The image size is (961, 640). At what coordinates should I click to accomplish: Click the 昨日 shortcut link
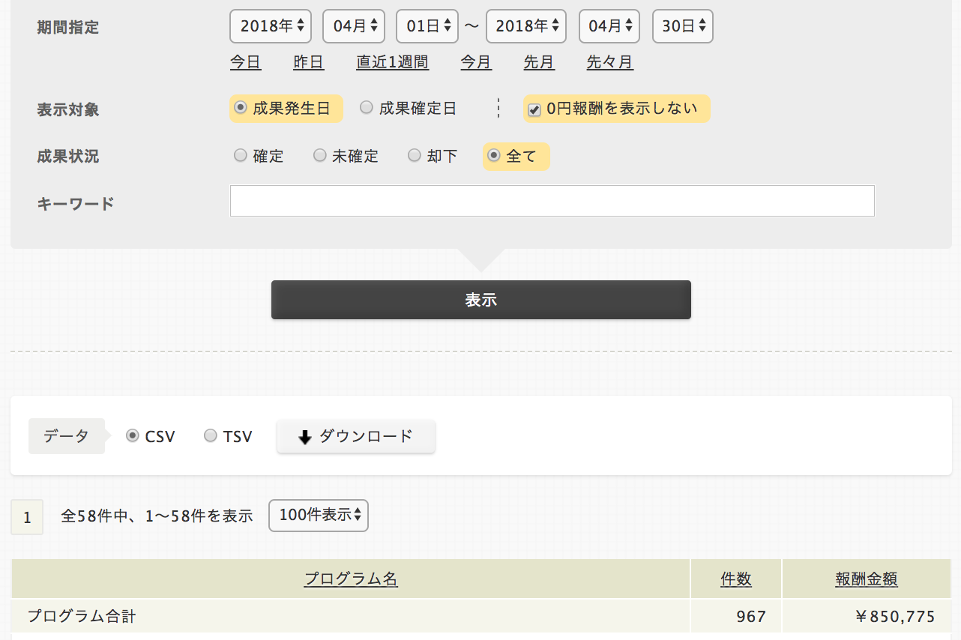click(308, 62)
